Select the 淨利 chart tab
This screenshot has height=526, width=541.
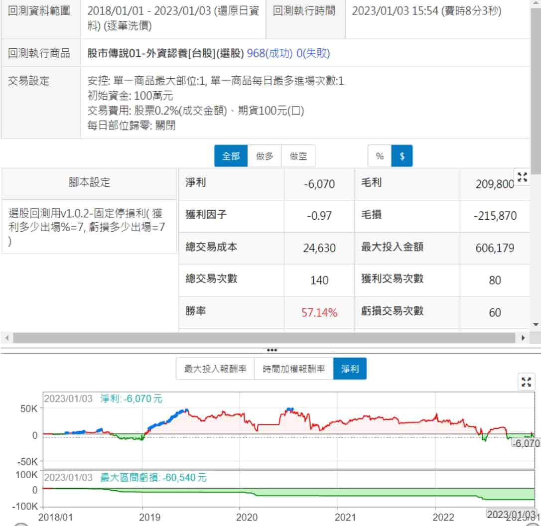point(349,369)
